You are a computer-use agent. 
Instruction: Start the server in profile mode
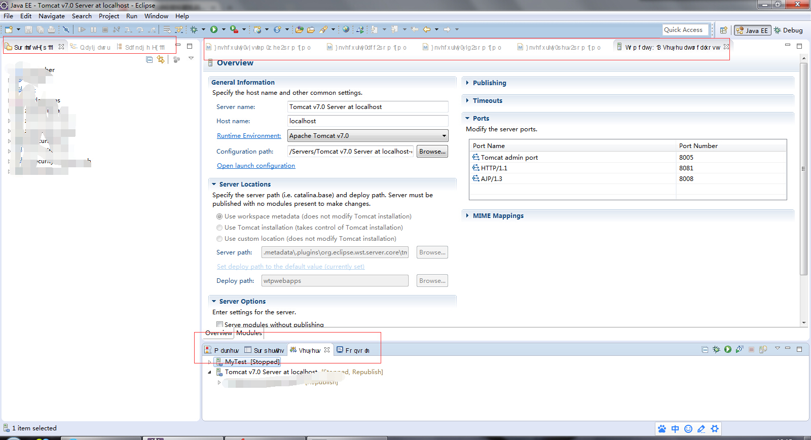click(x=740, y=349)
